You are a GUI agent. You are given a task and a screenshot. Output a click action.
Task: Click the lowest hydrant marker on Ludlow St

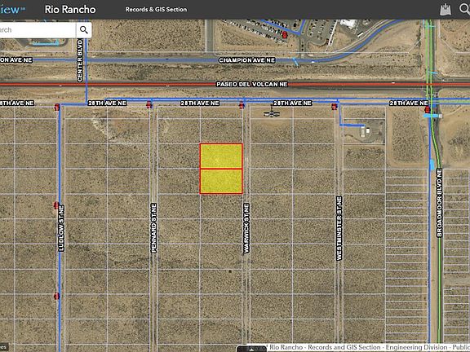[56, 296]
